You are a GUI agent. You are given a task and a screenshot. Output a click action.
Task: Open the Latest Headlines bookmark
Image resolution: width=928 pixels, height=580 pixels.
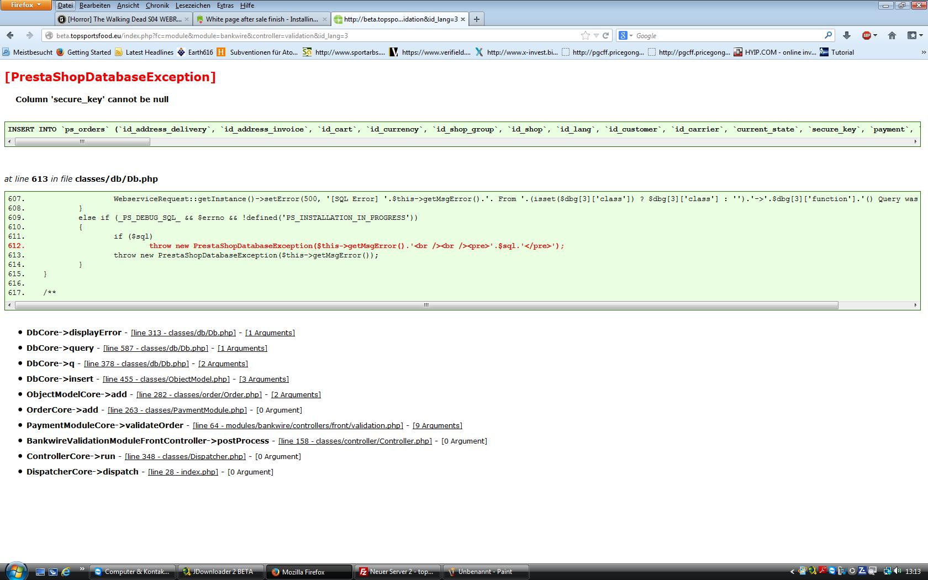tap(144, 52)
